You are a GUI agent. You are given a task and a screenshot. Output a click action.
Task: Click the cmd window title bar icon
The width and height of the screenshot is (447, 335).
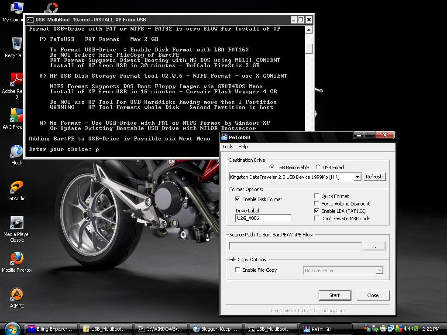(x=30, y=20)
